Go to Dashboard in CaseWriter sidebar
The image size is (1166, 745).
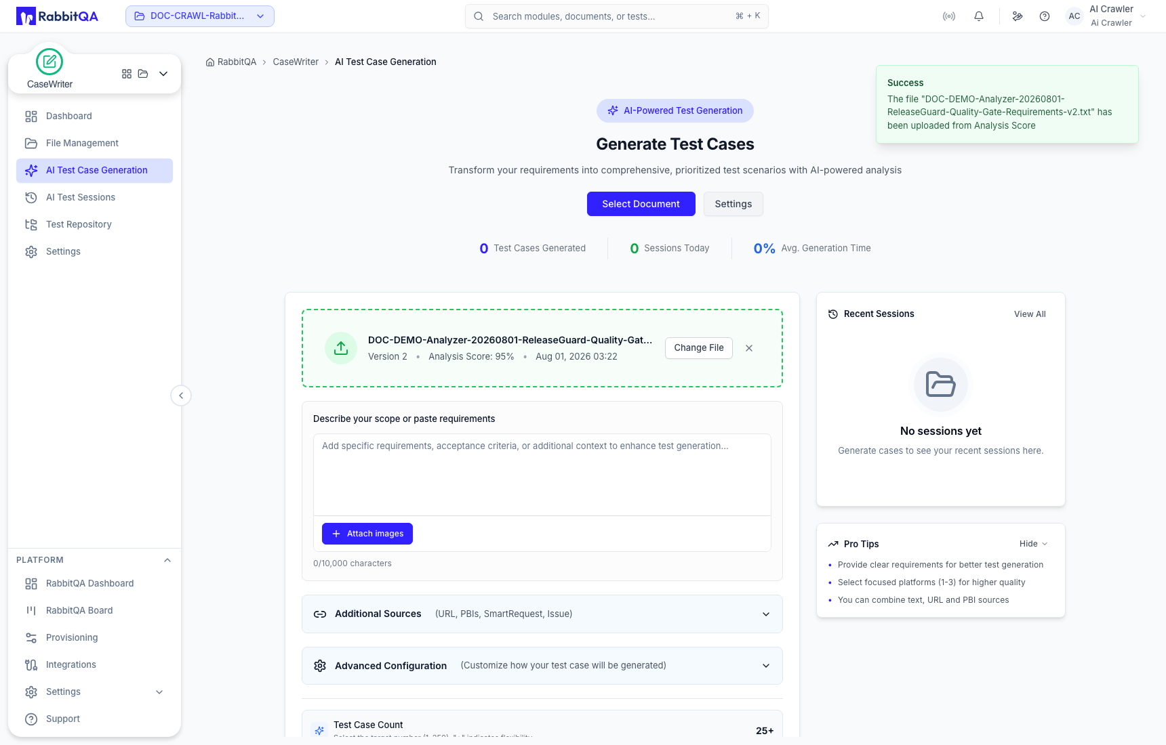[x=94, y=116]
